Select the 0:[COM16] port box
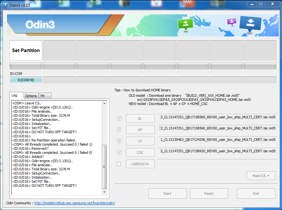Viewport: 282px width, 210px height. pyautogui.click(x=26, y=80)
